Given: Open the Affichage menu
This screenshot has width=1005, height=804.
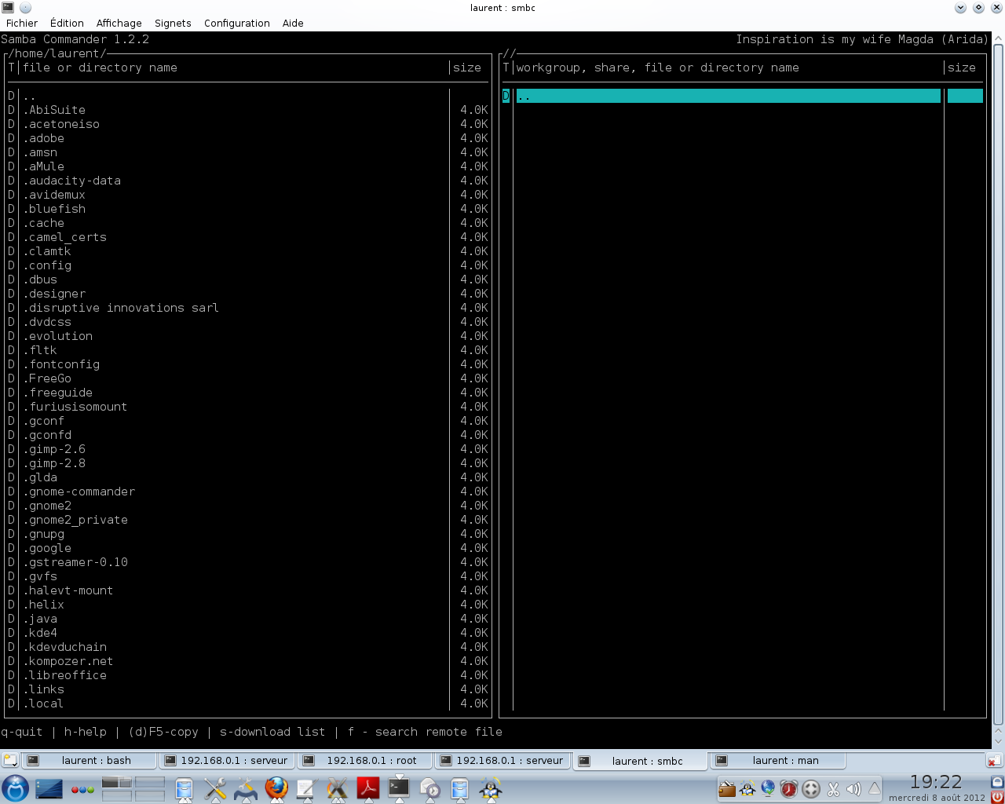Looking at the screenshot, I should point(119,23).
